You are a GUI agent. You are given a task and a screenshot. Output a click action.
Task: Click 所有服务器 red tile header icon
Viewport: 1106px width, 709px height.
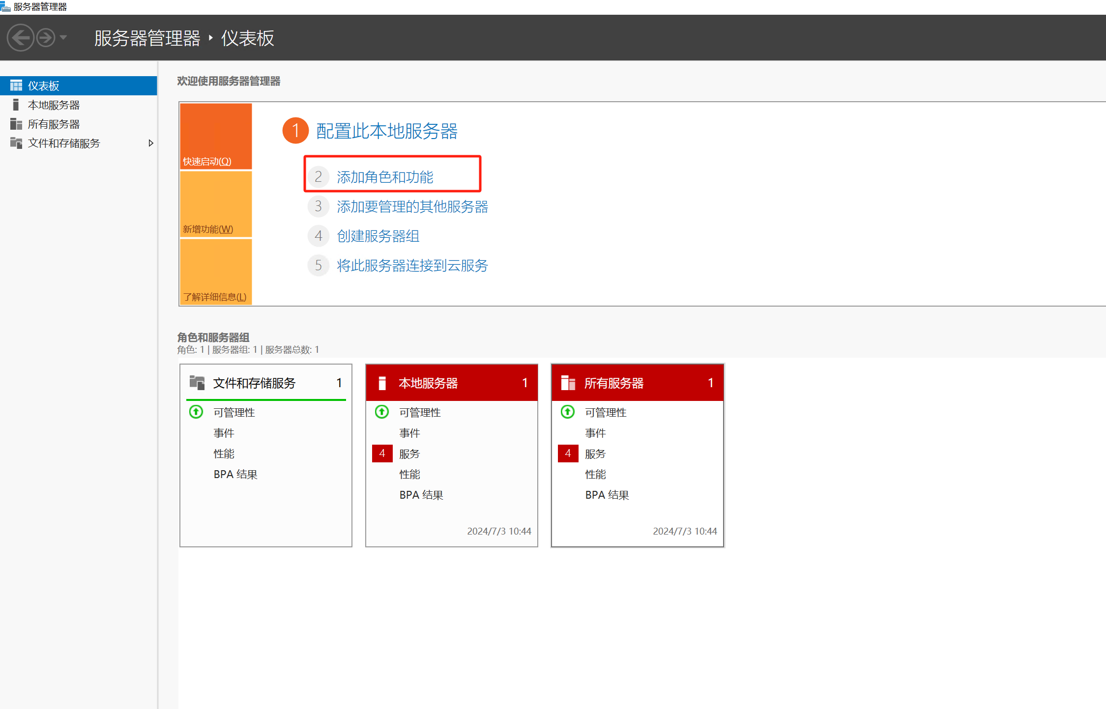tap(568, 383)
